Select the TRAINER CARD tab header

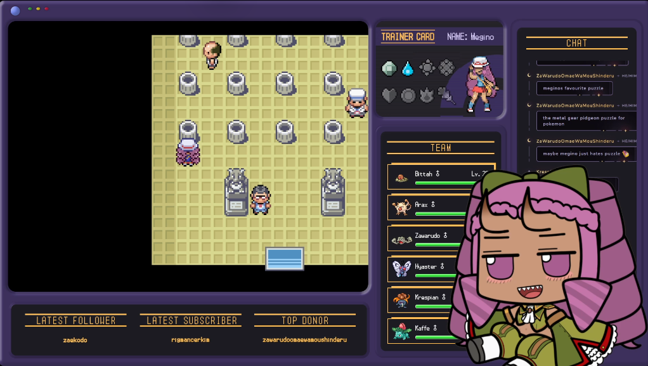pyautogui.click(x=408, y=37)
